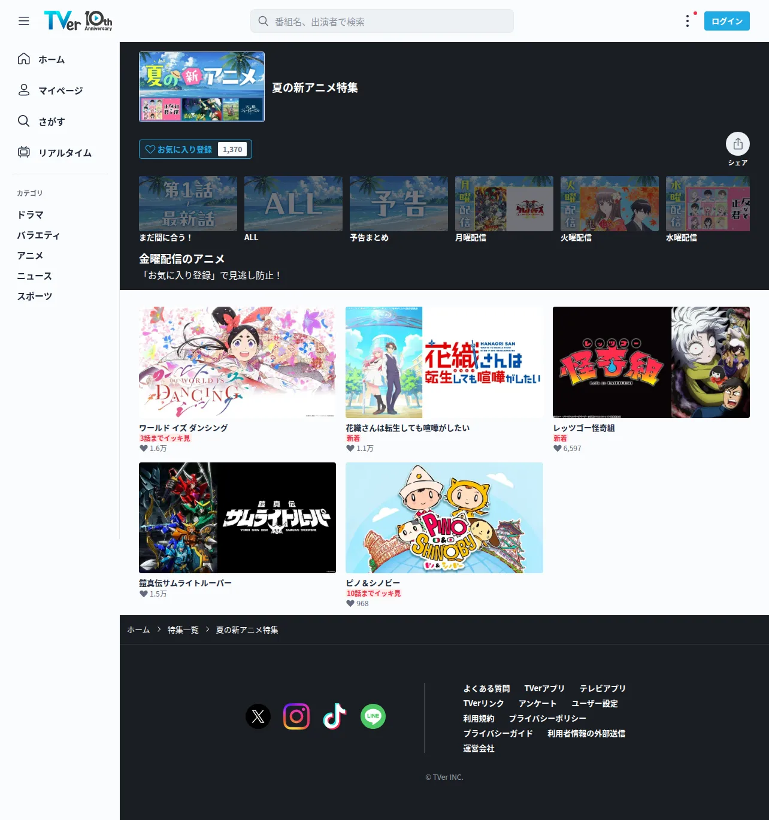Open the レッツゴー怪奇組 thumbnail
769x820 pixels.
(x=651, y=362)
